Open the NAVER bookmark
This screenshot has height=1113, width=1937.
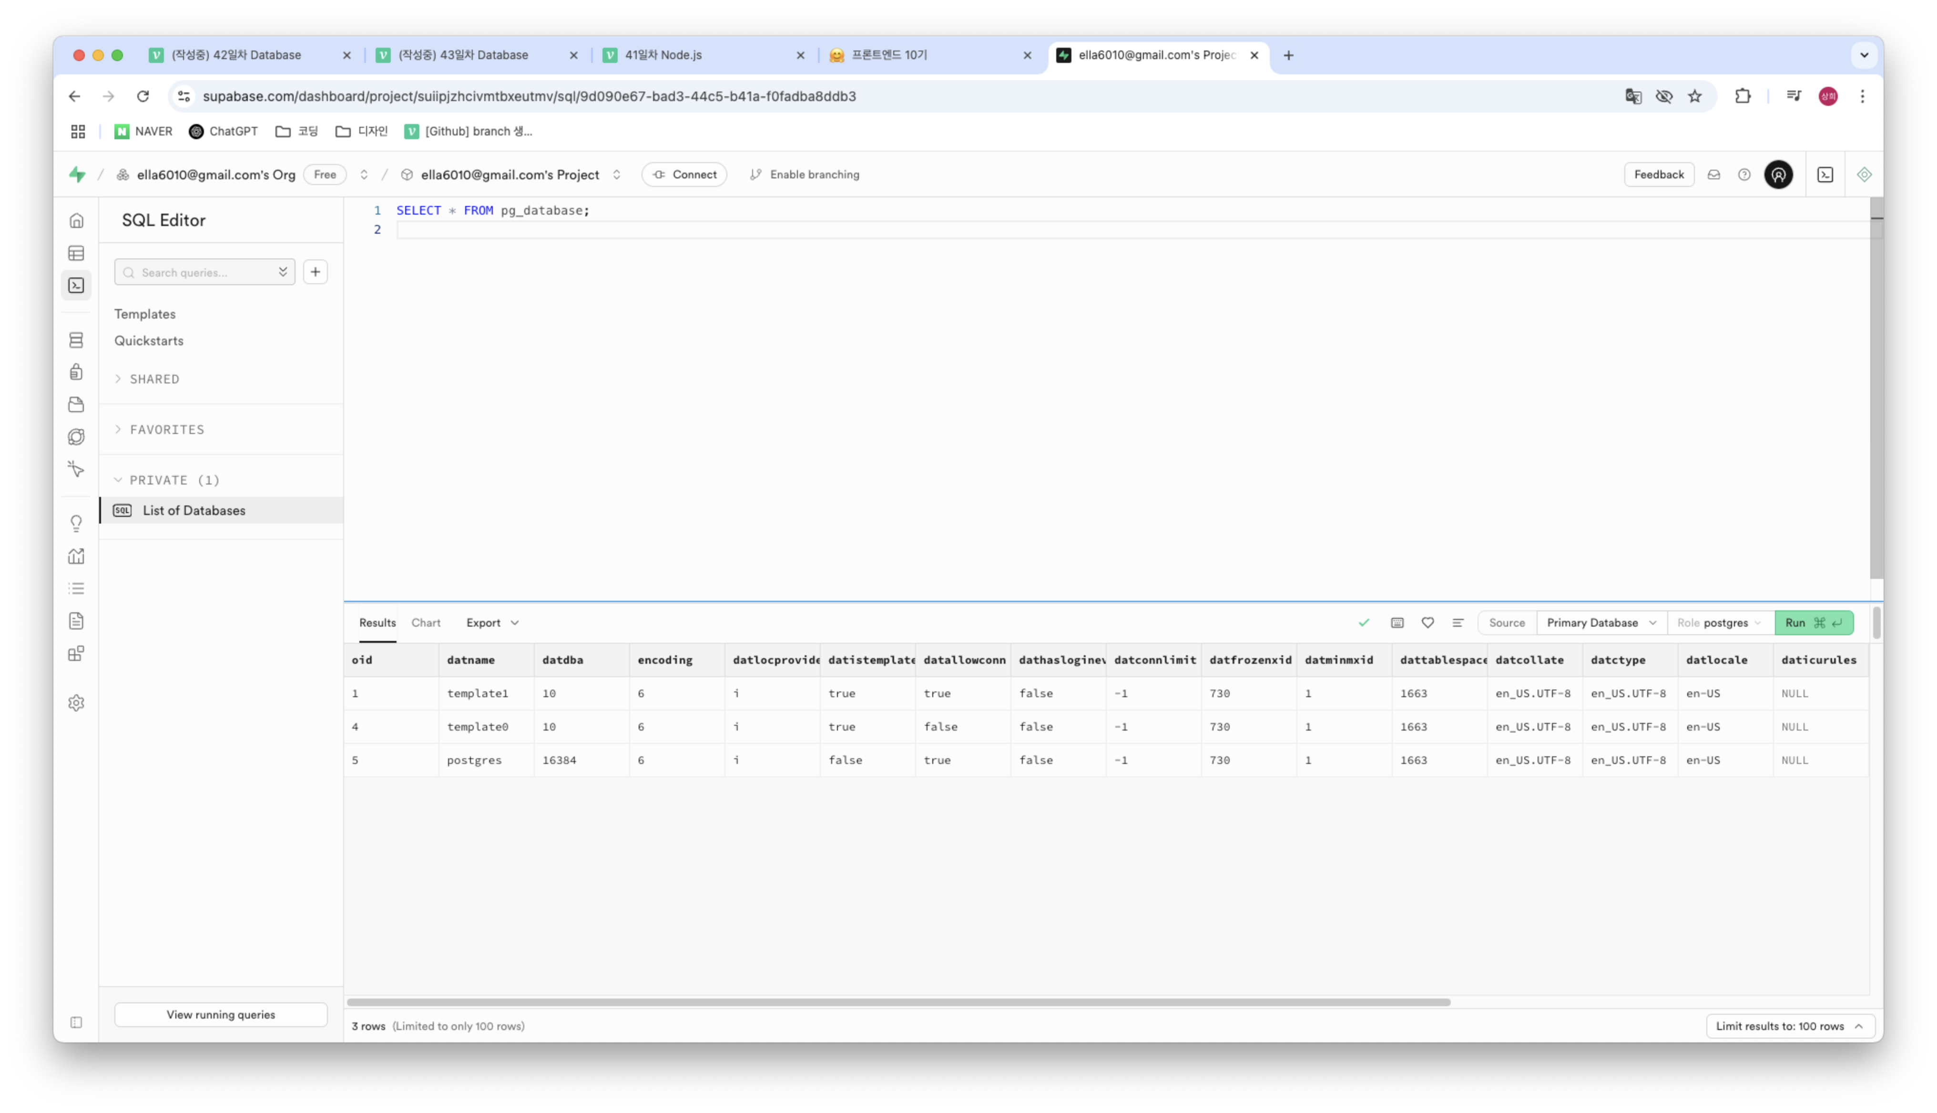(x=143, y=132)
